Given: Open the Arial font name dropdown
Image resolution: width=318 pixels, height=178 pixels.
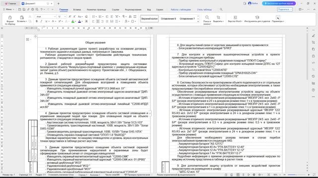Looking at the screenshot, I should 55,16.
